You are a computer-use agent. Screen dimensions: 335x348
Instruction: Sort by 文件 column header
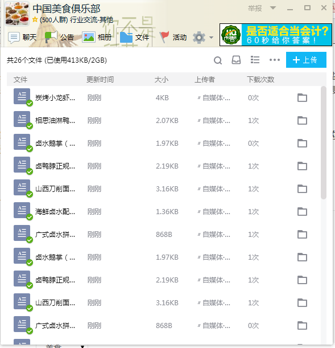(20, 80)
